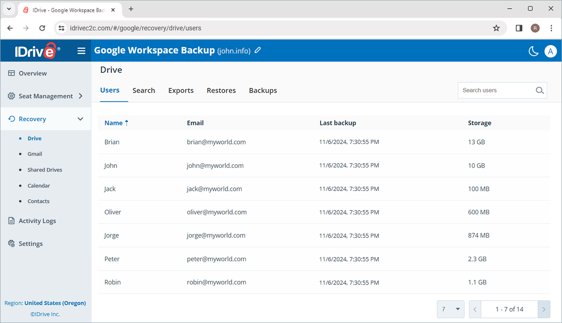Sort users by clicking the Name column header
Image resolution: width=562 pixels, height=323 pixels.
point(113,122)
